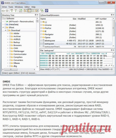The height and width of the screenshot is (138, 116).
Task: Open the Tools menu
Action: pos(11,7)
